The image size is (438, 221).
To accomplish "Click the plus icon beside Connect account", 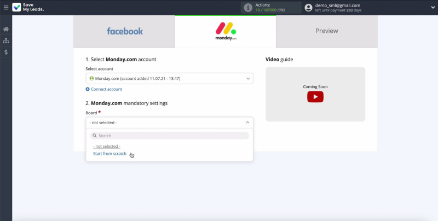I will point(88,89).
